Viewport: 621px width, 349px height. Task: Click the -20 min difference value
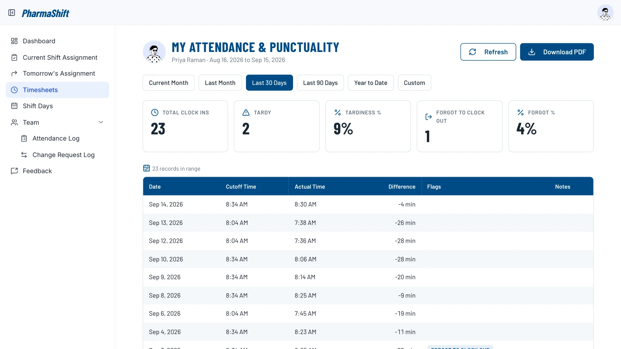[x=405, y=277]
